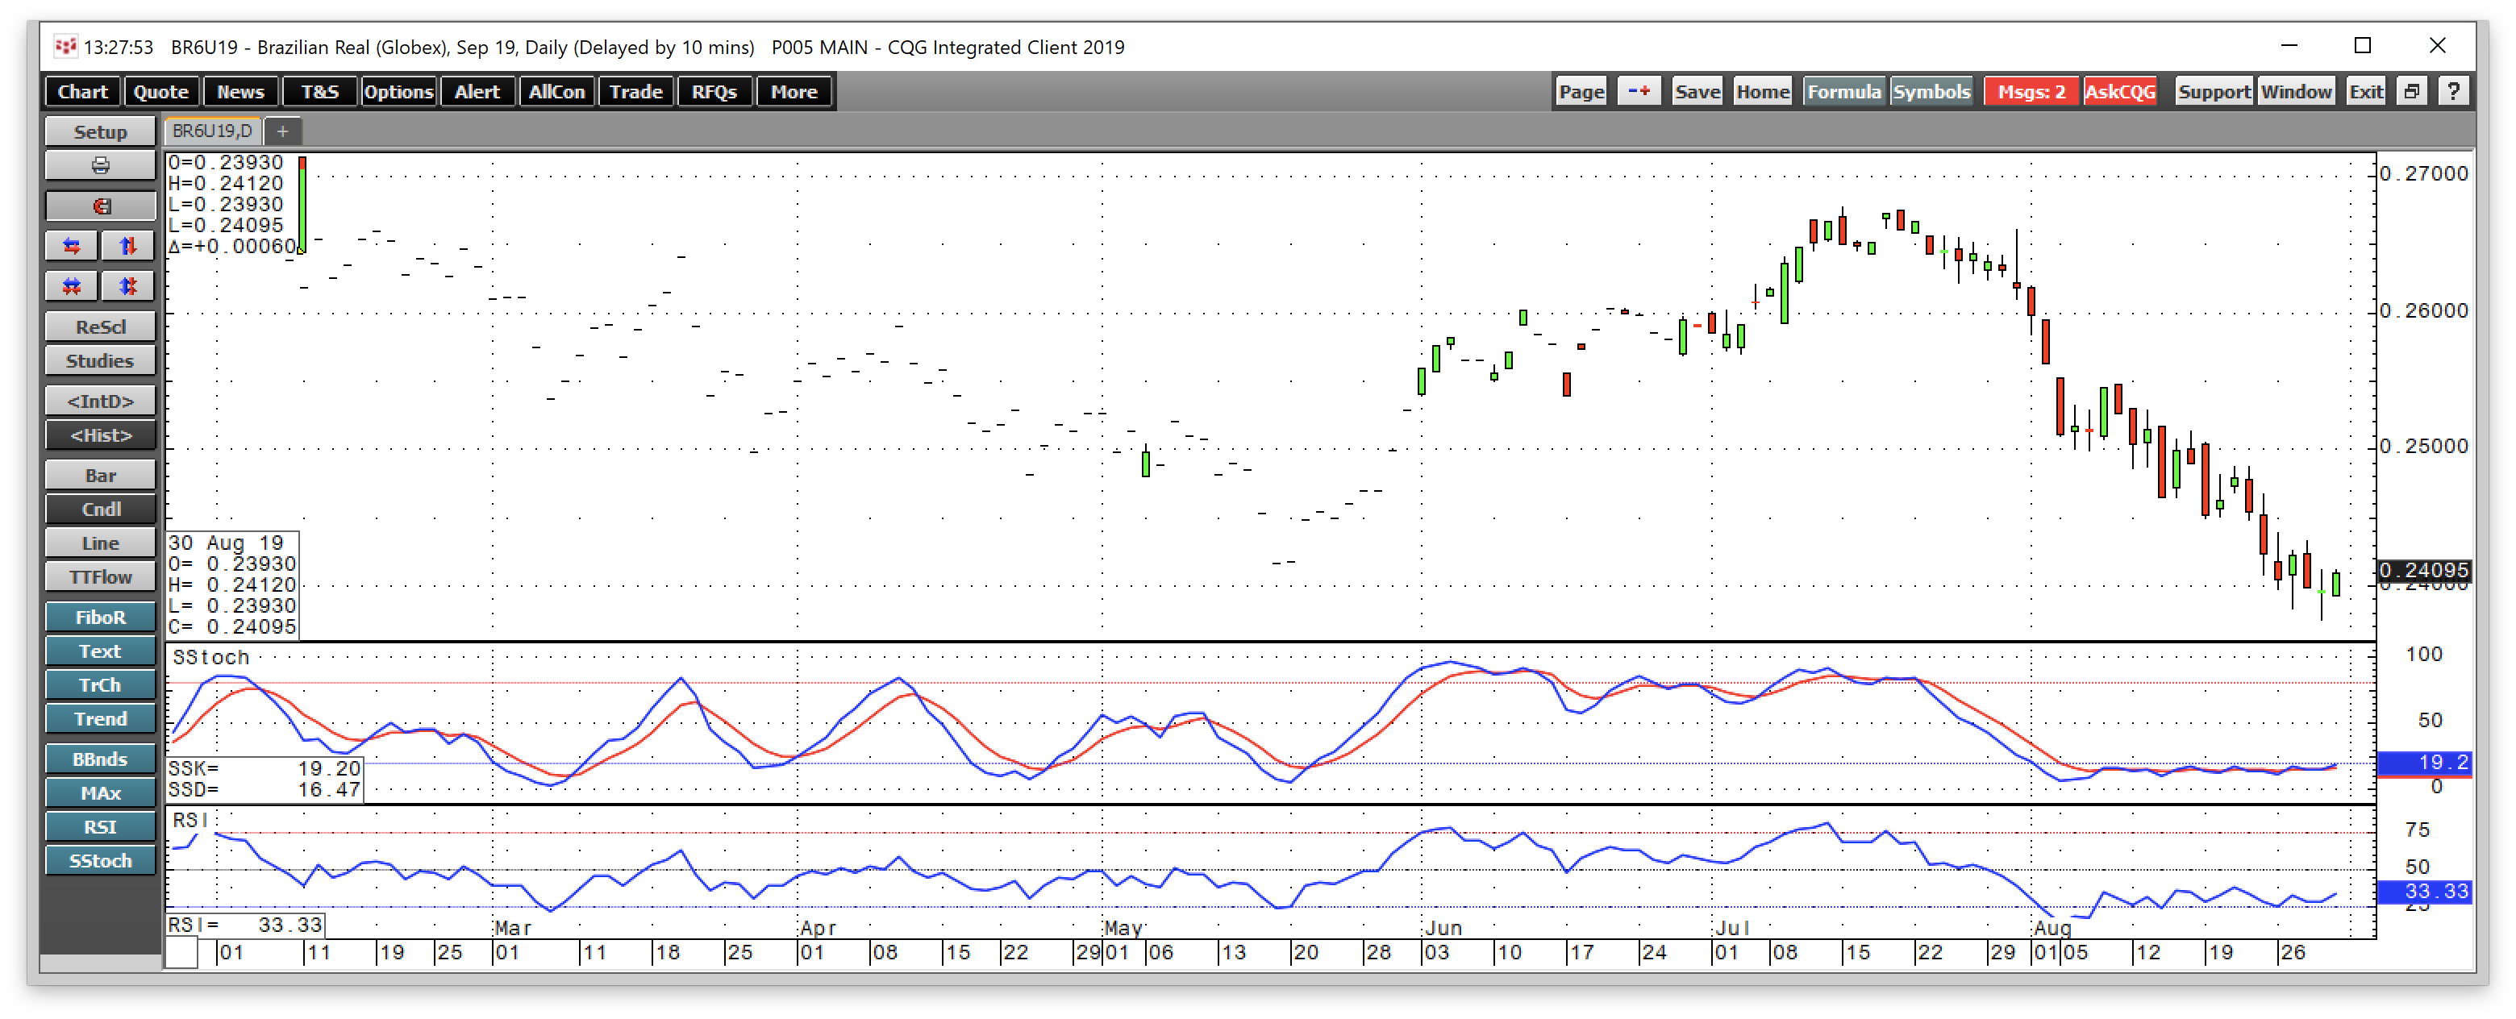This screenshot has width=2516, height=1019.
Task: Open the Alert menu
Action: (477, 92)
